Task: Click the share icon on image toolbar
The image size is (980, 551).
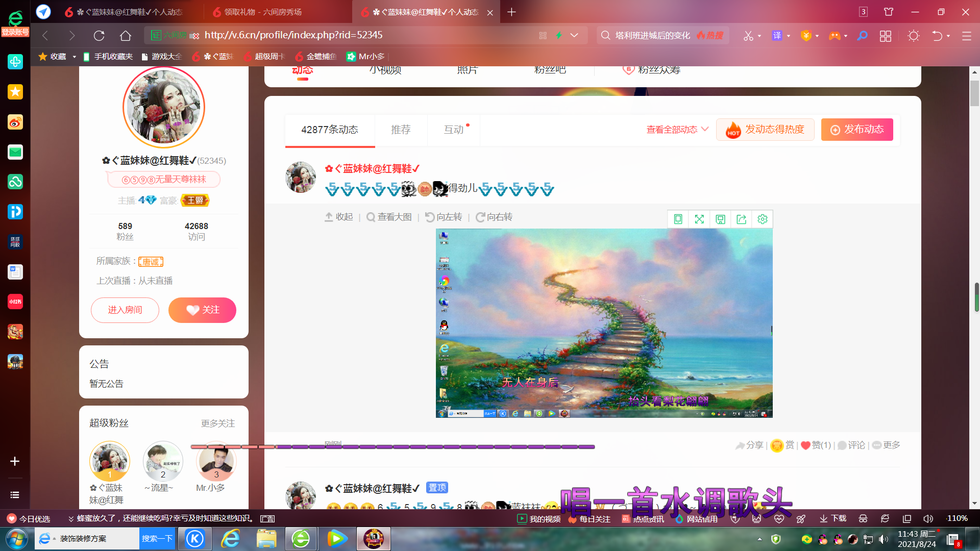Action: [741, 219]
